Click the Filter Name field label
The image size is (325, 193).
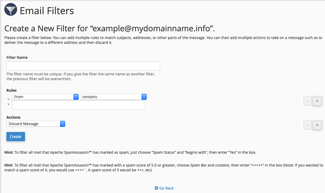(17, 57)
